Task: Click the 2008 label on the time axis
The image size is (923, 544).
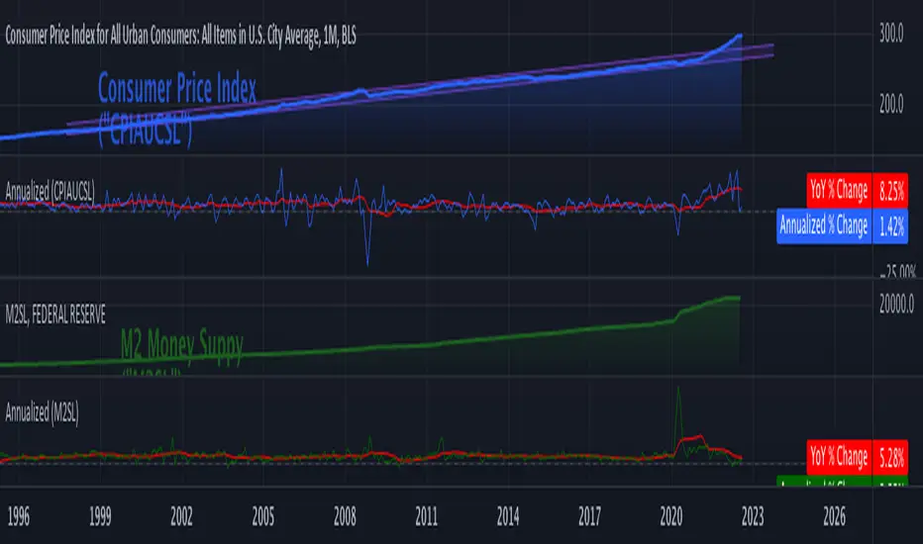Action: tap(345, 515)
